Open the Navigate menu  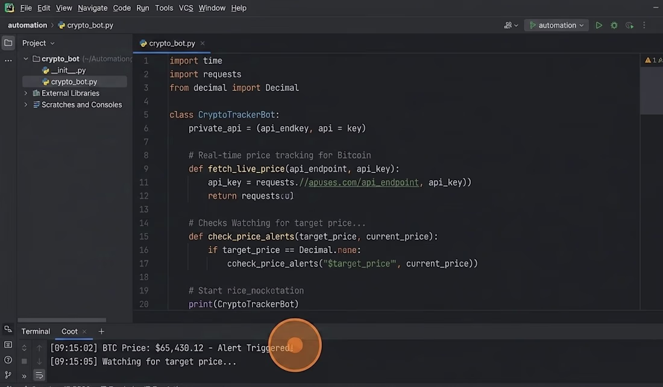tap(92, 8)
